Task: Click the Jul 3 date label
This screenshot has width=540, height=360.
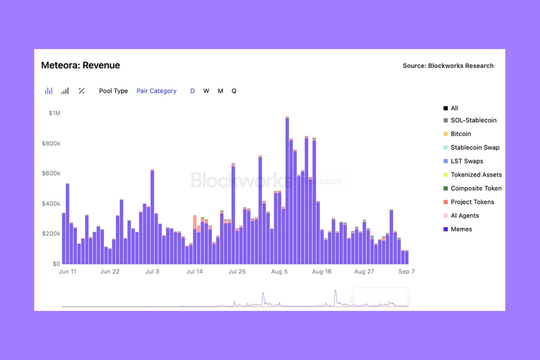Action: pyautogui.click(x=152, y=271)
